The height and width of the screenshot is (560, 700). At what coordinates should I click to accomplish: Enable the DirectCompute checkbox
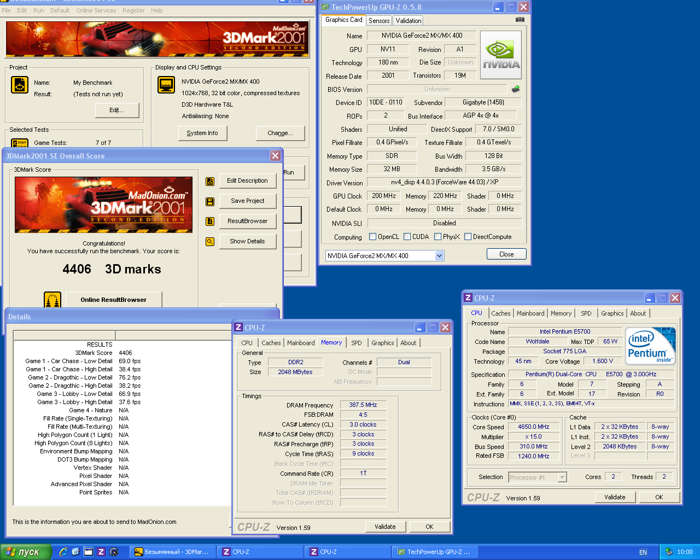[468, 237]
